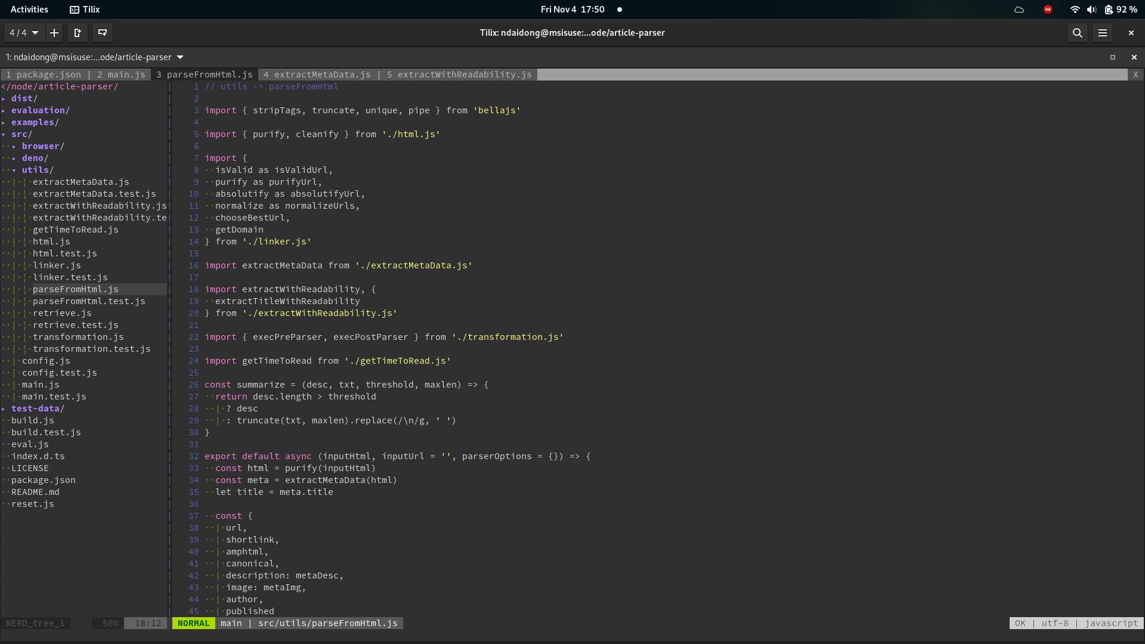This screenshot has width=1145, height=644.
Task: Add a new terminal session with plus icon
Action: tap(54, 33)
